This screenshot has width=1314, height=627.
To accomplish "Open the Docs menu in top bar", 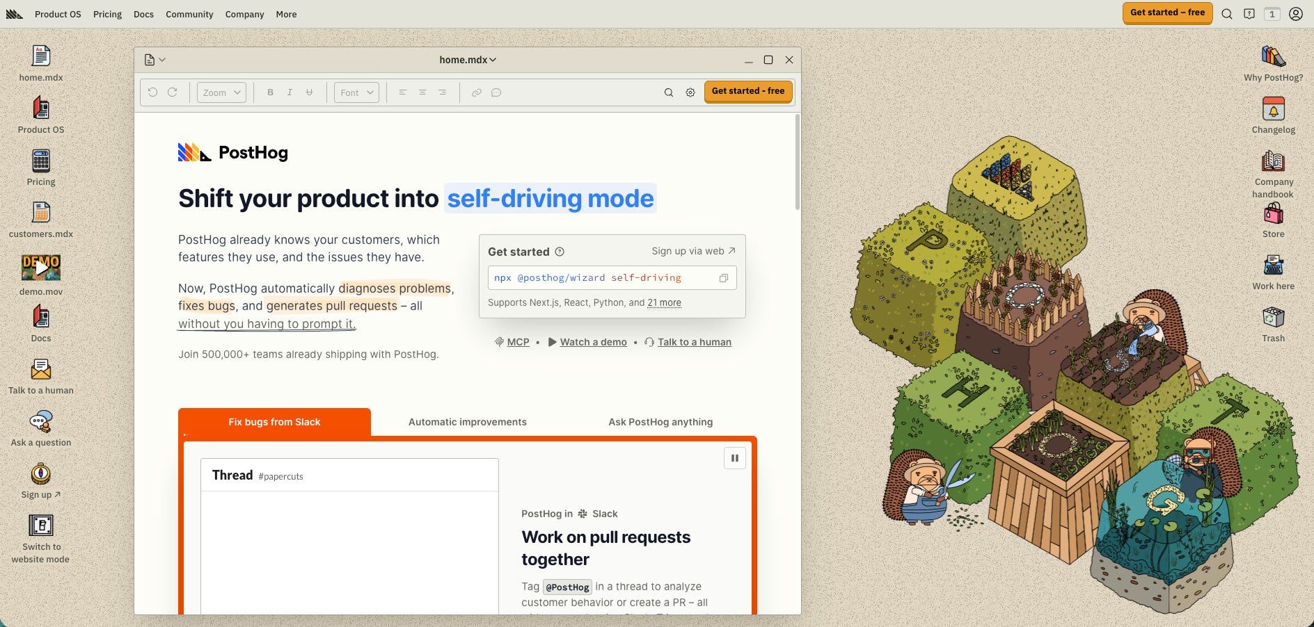I will [143, 14].
